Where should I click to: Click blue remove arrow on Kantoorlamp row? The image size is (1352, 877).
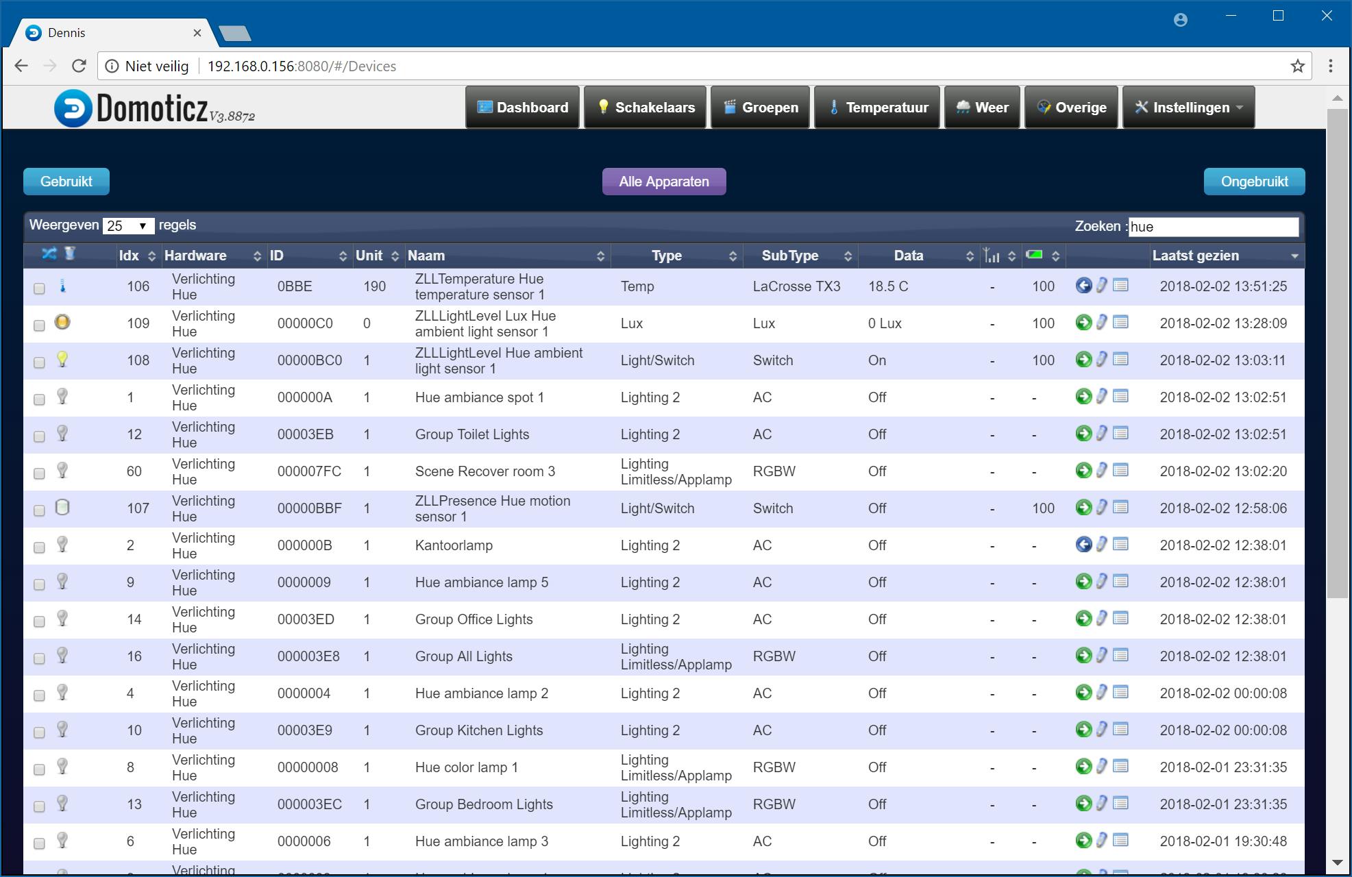tap(1083, 545)
